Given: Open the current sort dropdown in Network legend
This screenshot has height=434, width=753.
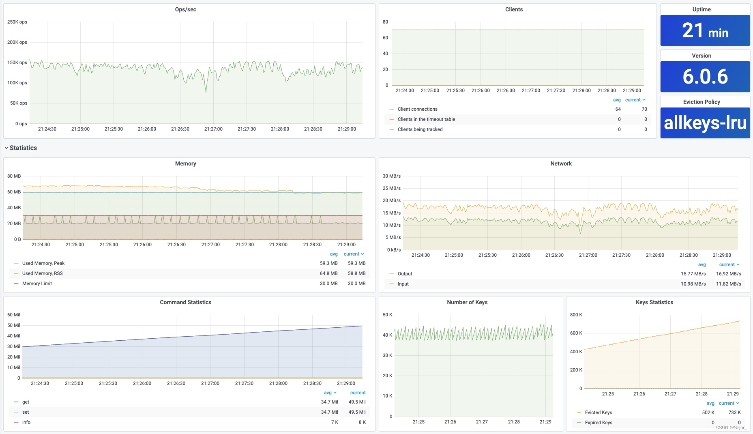Looking at the screenshot, I should click(x=729, y=264).
